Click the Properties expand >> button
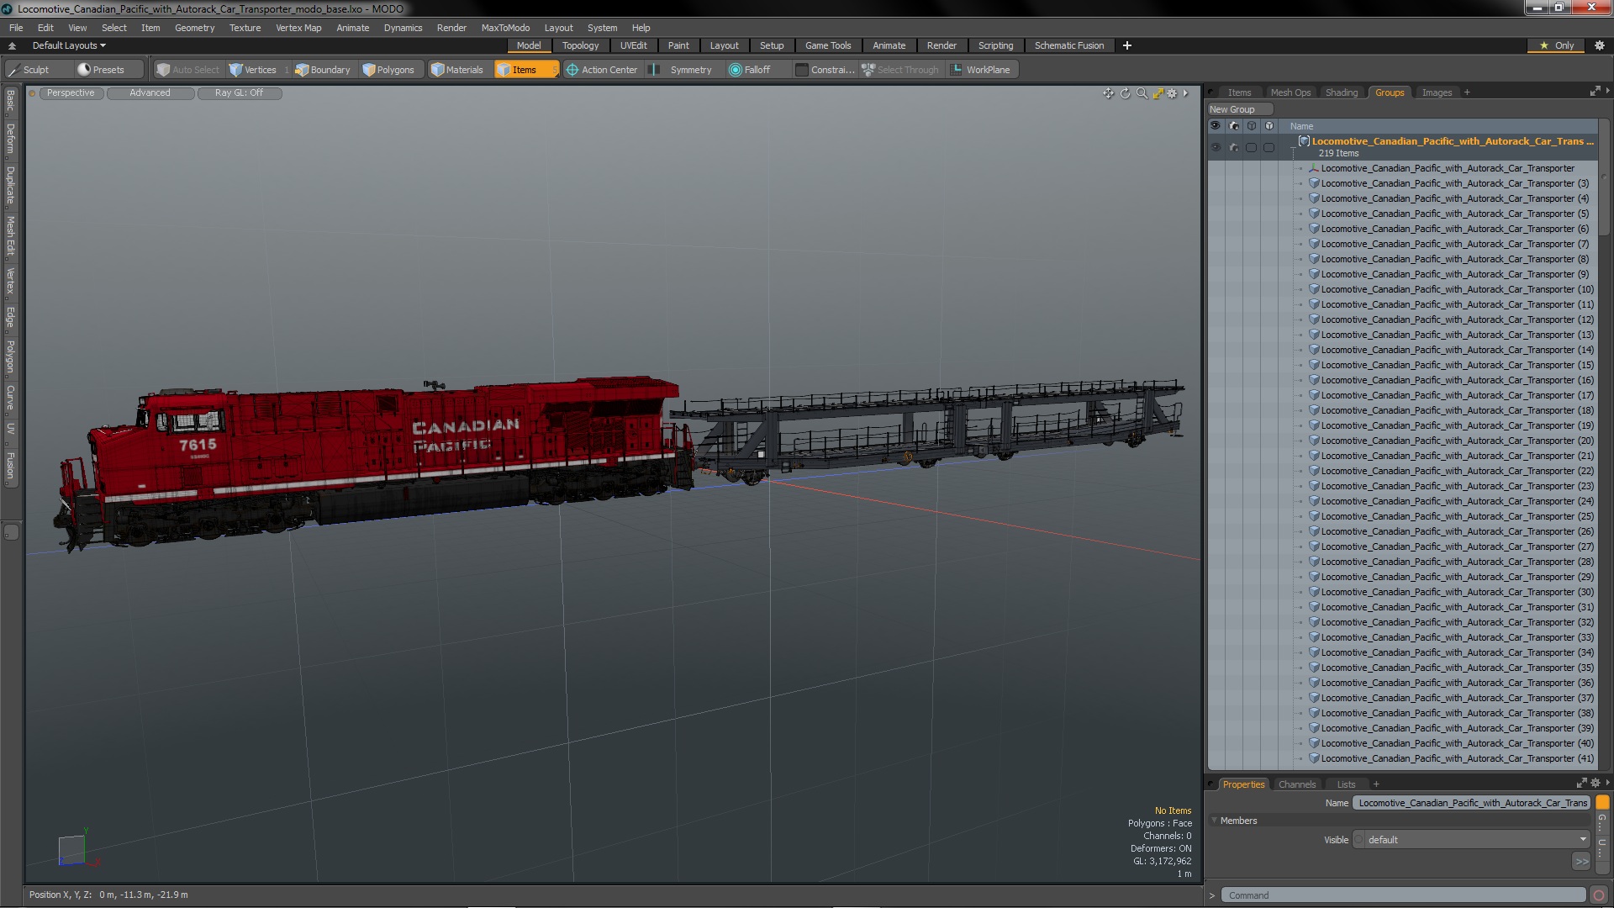 1581,861
